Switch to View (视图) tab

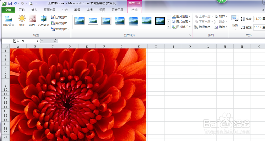102,10
